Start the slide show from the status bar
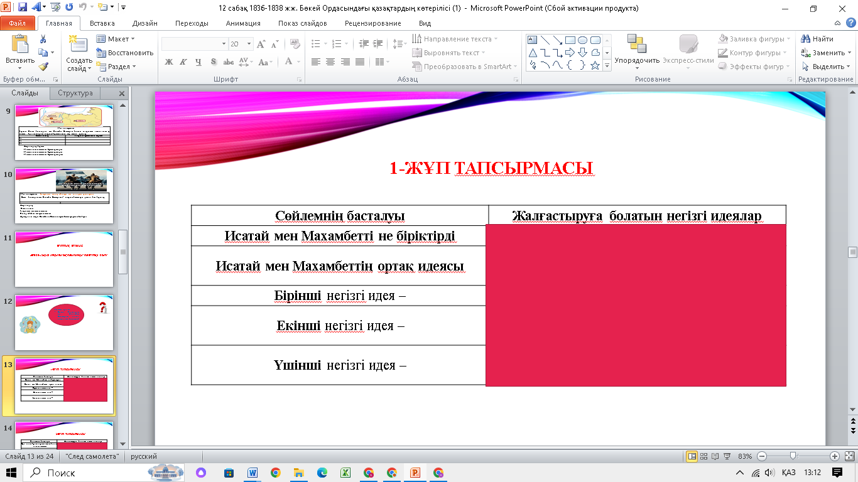 pyautogui.click(x=725, y=456)
